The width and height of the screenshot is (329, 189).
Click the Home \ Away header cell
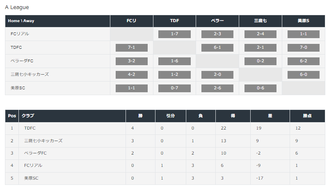pyautogui.click(x=58, y=21)
